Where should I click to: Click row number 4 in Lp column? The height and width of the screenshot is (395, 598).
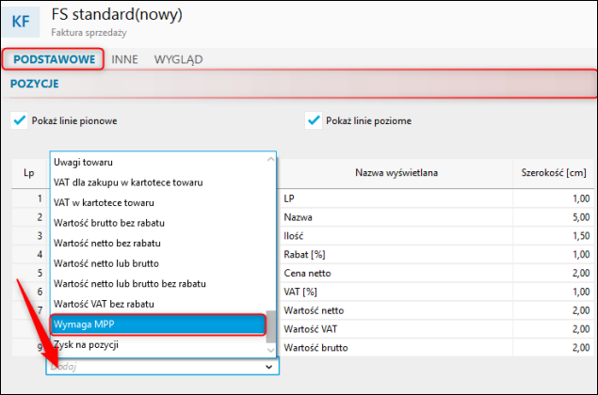click(28, 255)
